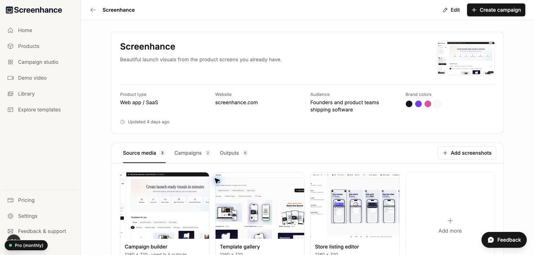Click the Store listing editor title text

tap(337, 247)
